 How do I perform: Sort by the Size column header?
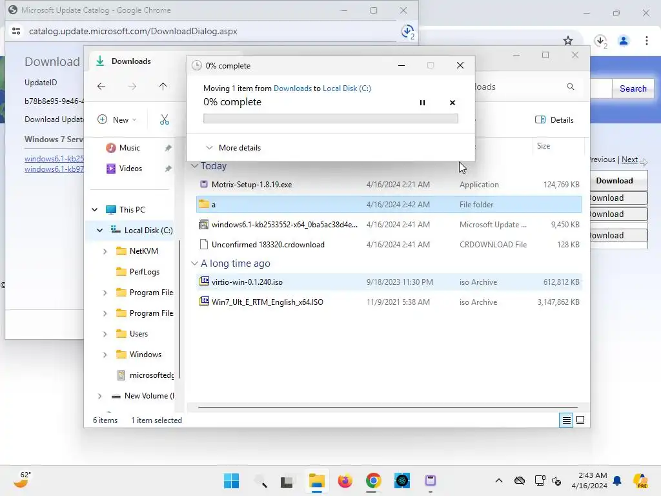click(558, 146)
